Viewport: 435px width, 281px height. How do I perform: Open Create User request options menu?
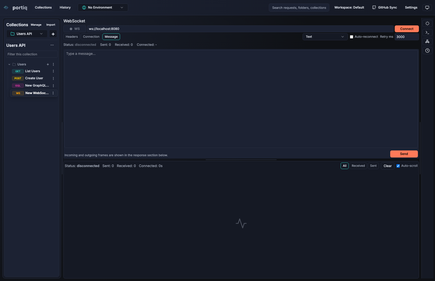point(53,78)
